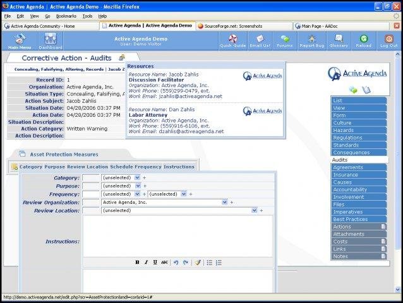
Task: Open the Tools menu
Action: [x=87, y=16]
